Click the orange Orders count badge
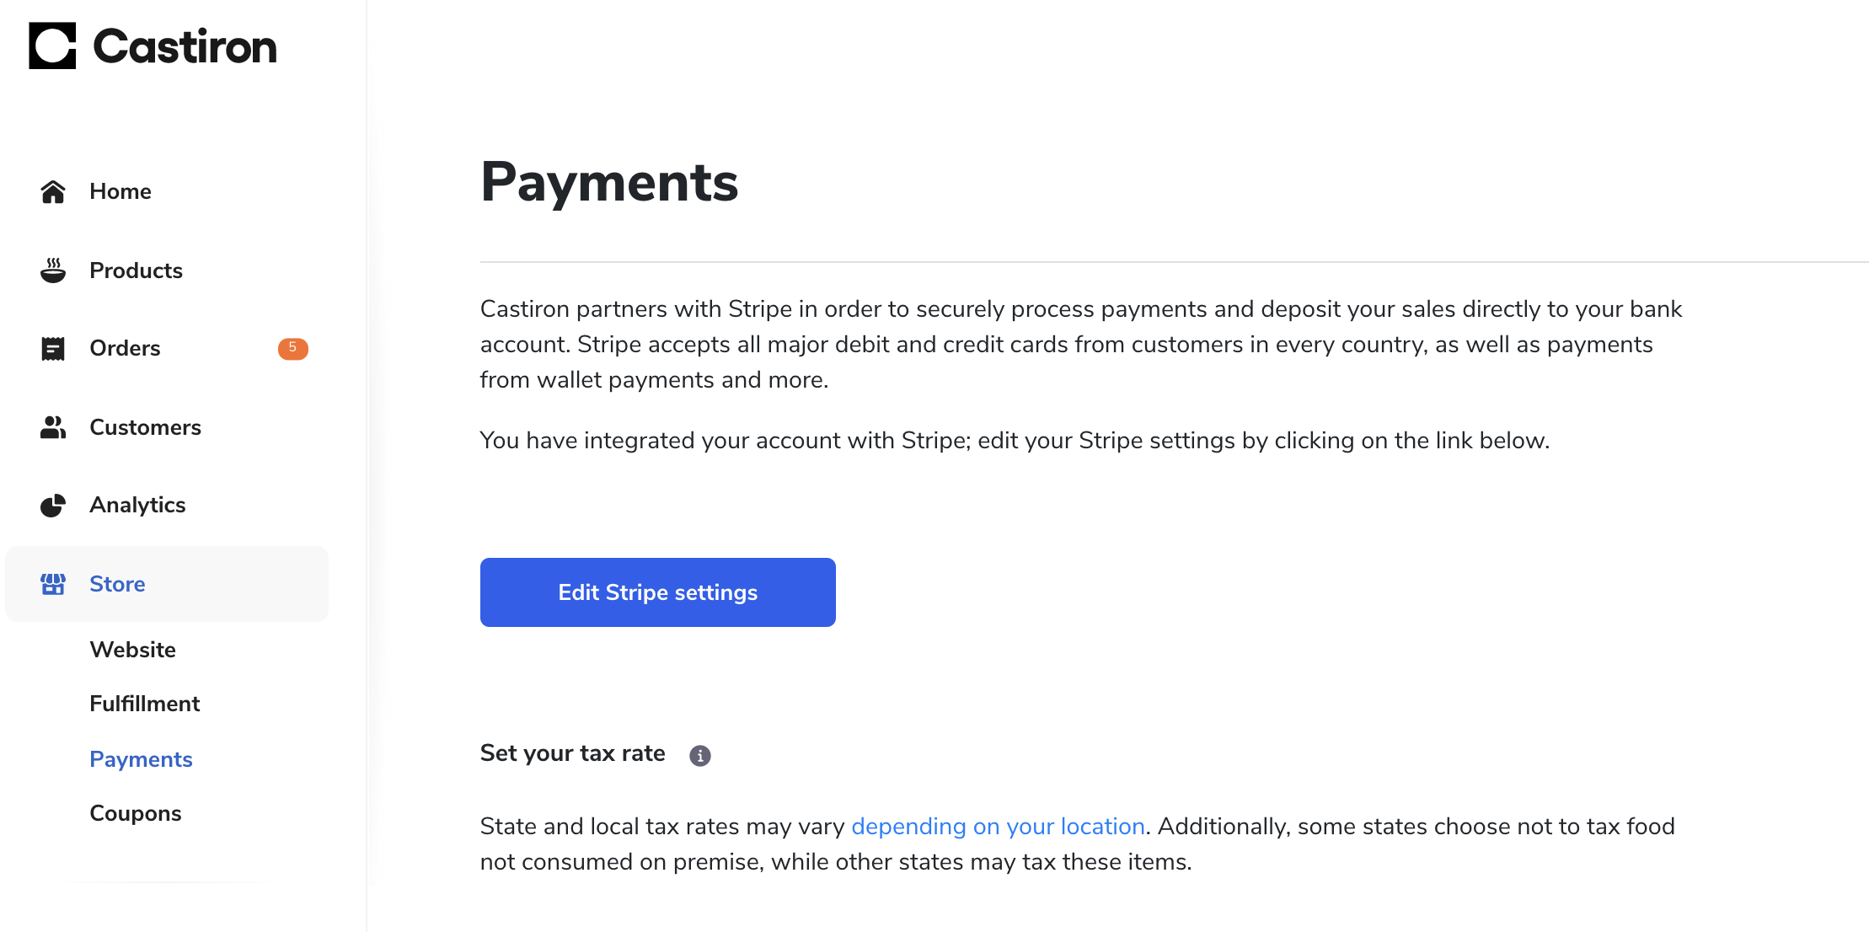This screenshot has width=1869, height=932. pos(292,348)
